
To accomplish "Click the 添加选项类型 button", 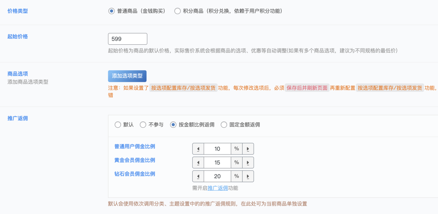I will [127, 76].
